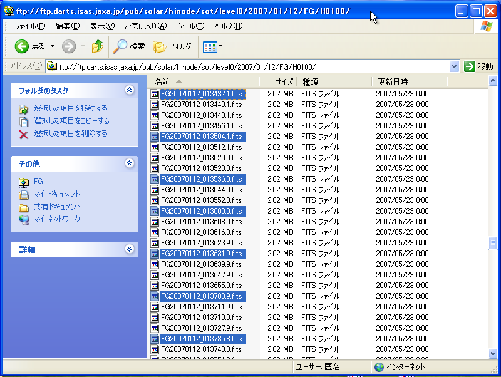
Task: Click the vertical scrollbar down arrow
Action: tap(493, 353)
